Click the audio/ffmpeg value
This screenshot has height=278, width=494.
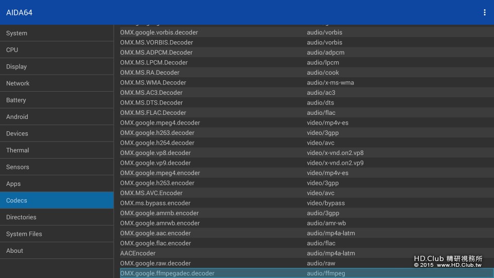point(326,273)
